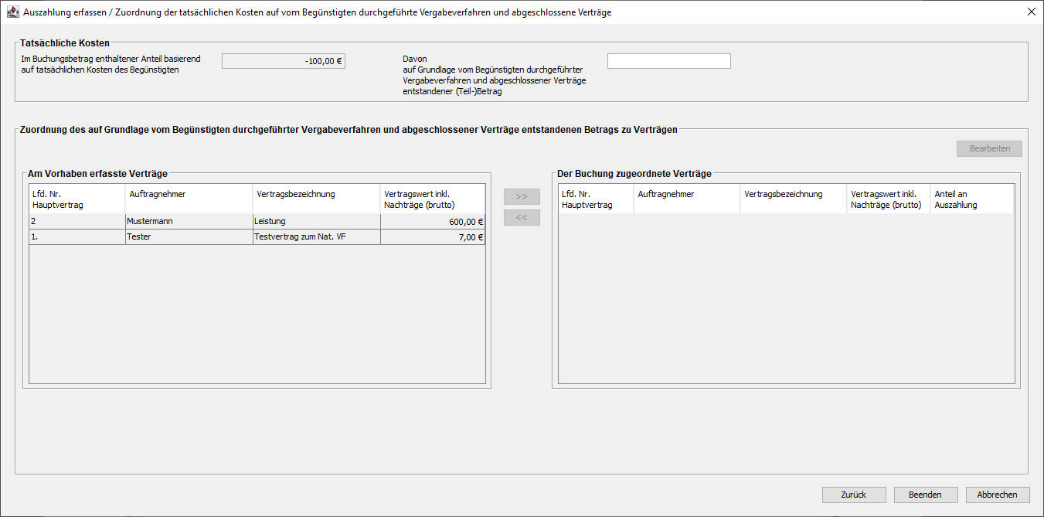Viewport: 1044px width, 517px height.
Task: Close the Auszahlung erfassen dialog window
Action: point(1031,12)
